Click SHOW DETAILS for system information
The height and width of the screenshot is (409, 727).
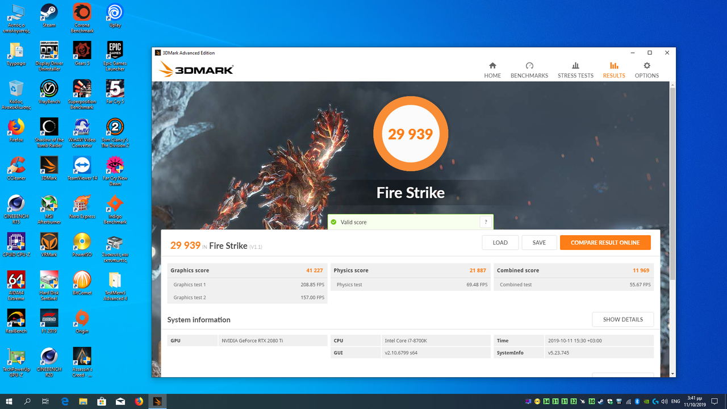(x=623, y=319)
